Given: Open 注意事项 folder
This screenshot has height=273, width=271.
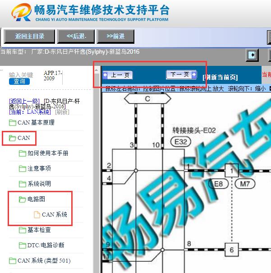Looking at the screenshot, I should point(35,168).
